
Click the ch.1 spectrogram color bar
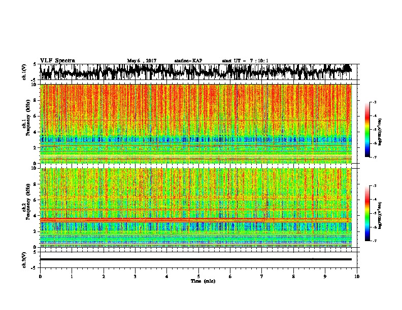[367, 130]
